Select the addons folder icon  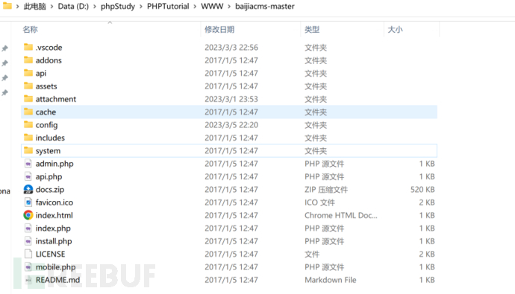(x=28, y=60)
